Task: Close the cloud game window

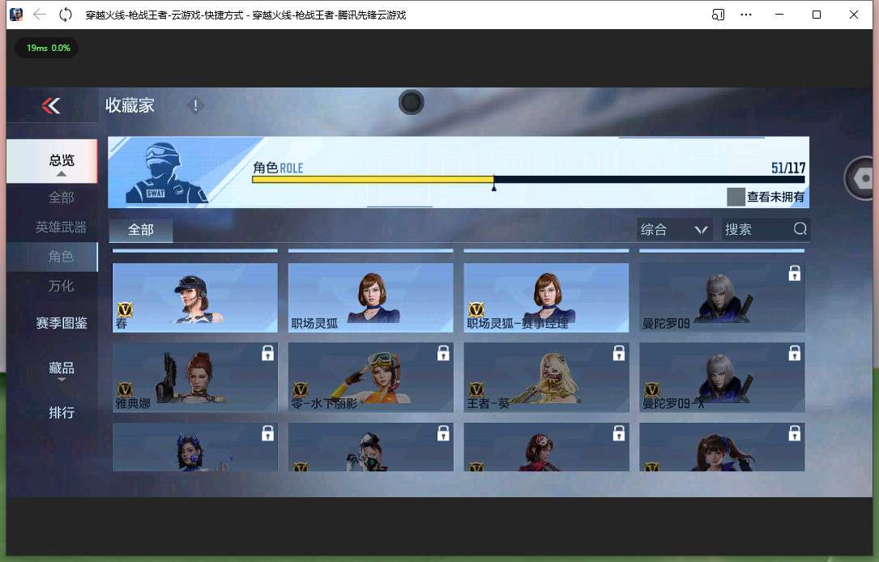Action: coord(854,15)
